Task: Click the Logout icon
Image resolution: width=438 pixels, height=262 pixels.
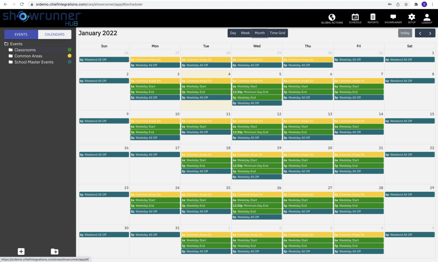Action: (x=427, y=18)
